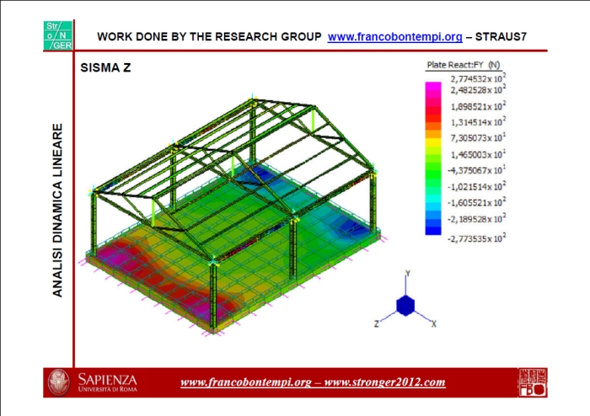Select the maximum legend value 2,774532x10²
590x416 pixels.
click(x=477, y=77)
